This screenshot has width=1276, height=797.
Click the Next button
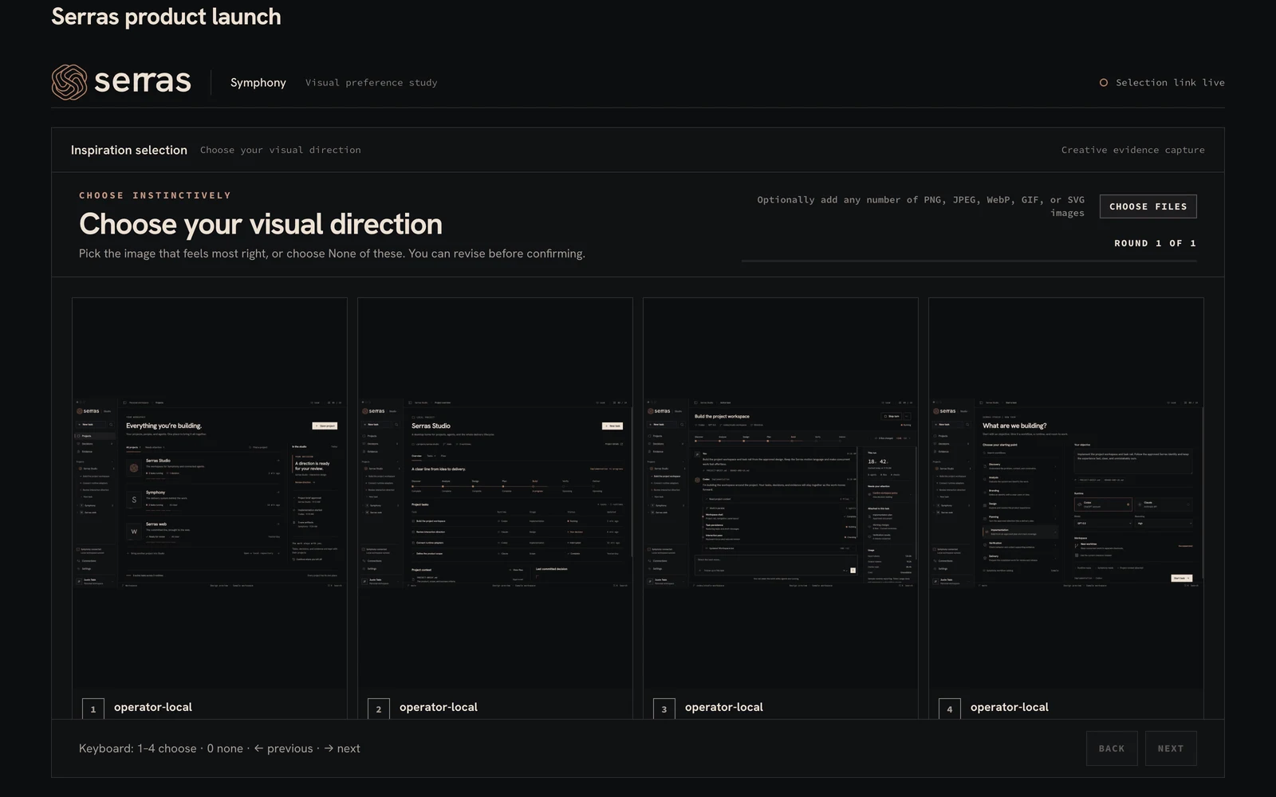(1171, 748)
